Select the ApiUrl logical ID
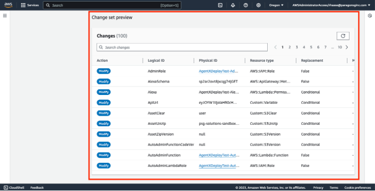The width and height of the screenshot is (375, 191). [x=153, y=103]
